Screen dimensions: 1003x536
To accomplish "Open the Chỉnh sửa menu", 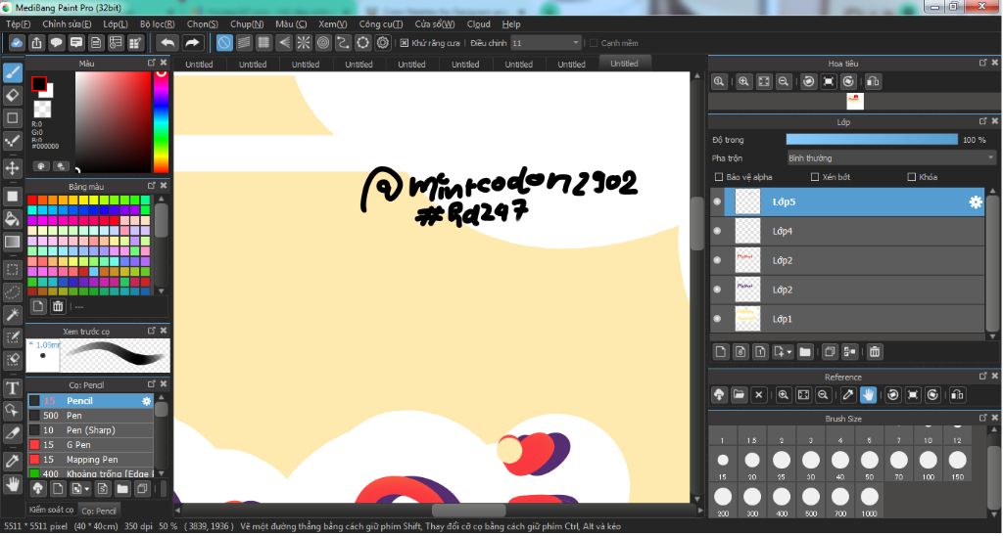I will (67, 24).
